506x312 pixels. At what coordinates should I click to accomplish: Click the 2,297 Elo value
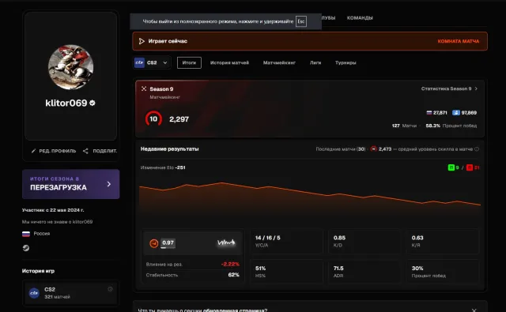[x=179, y=119]
